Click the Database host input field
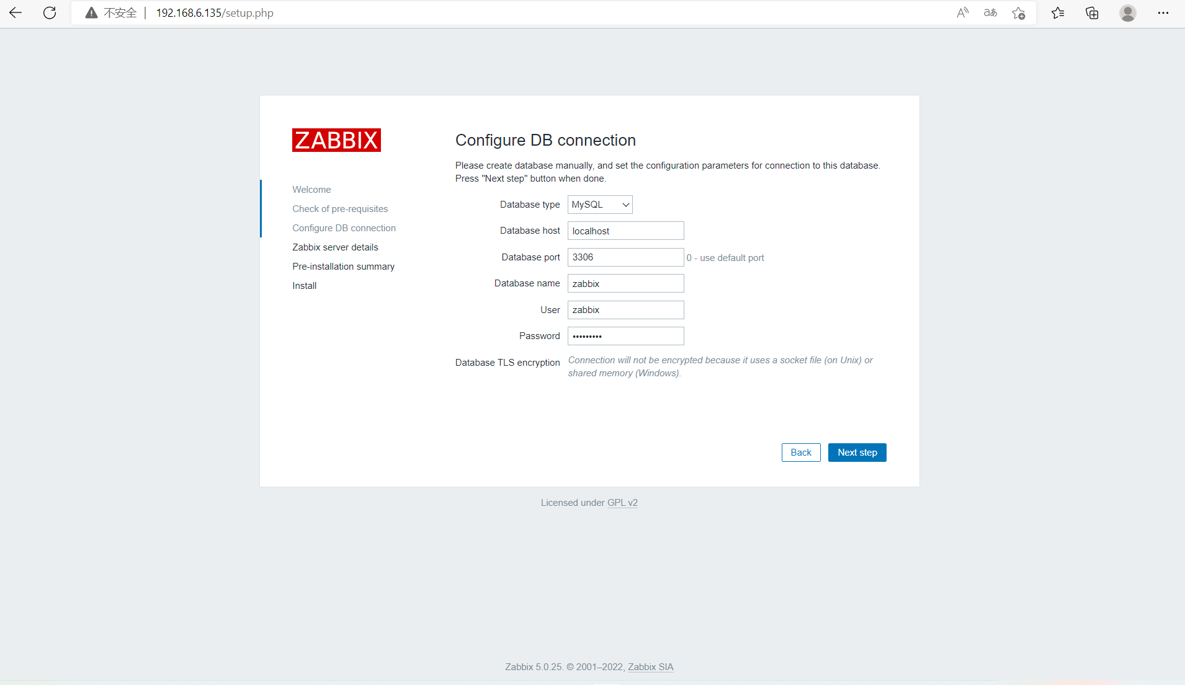The height and width of the screenshot is (685, 1185). (x=625, y=231)
